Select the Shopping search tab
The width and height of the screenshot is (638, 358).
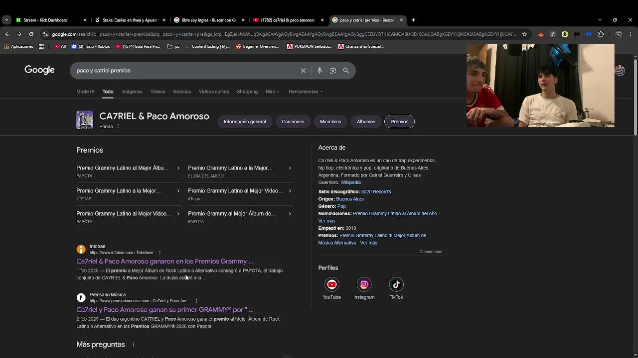click(x=247, y=91)
